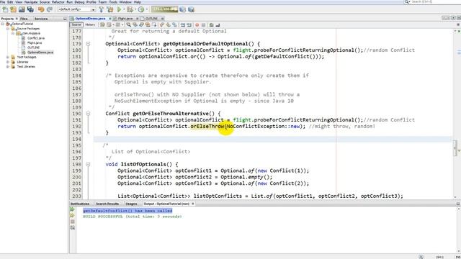Viewport: 461px width, 259px height.
Task: Switch to the Search Results tab
Action: click(x=107, y=204)
